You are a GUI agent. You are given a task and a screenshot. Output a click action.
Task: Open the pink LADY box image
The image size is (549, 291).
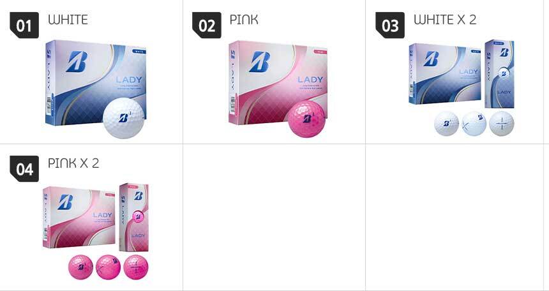[x=278, y=82]
